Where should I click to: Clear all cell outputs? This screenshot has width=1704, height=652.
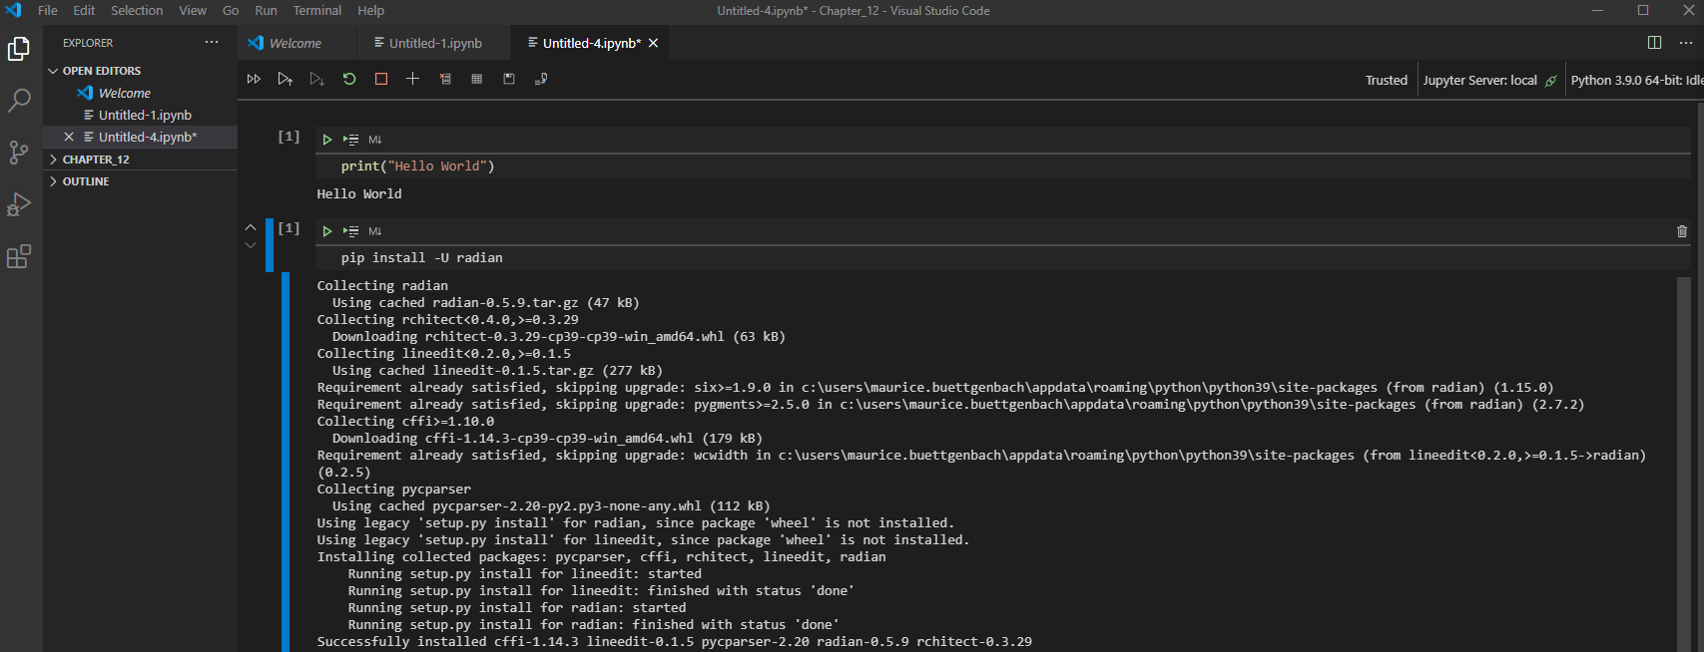[x=445, y=79]
